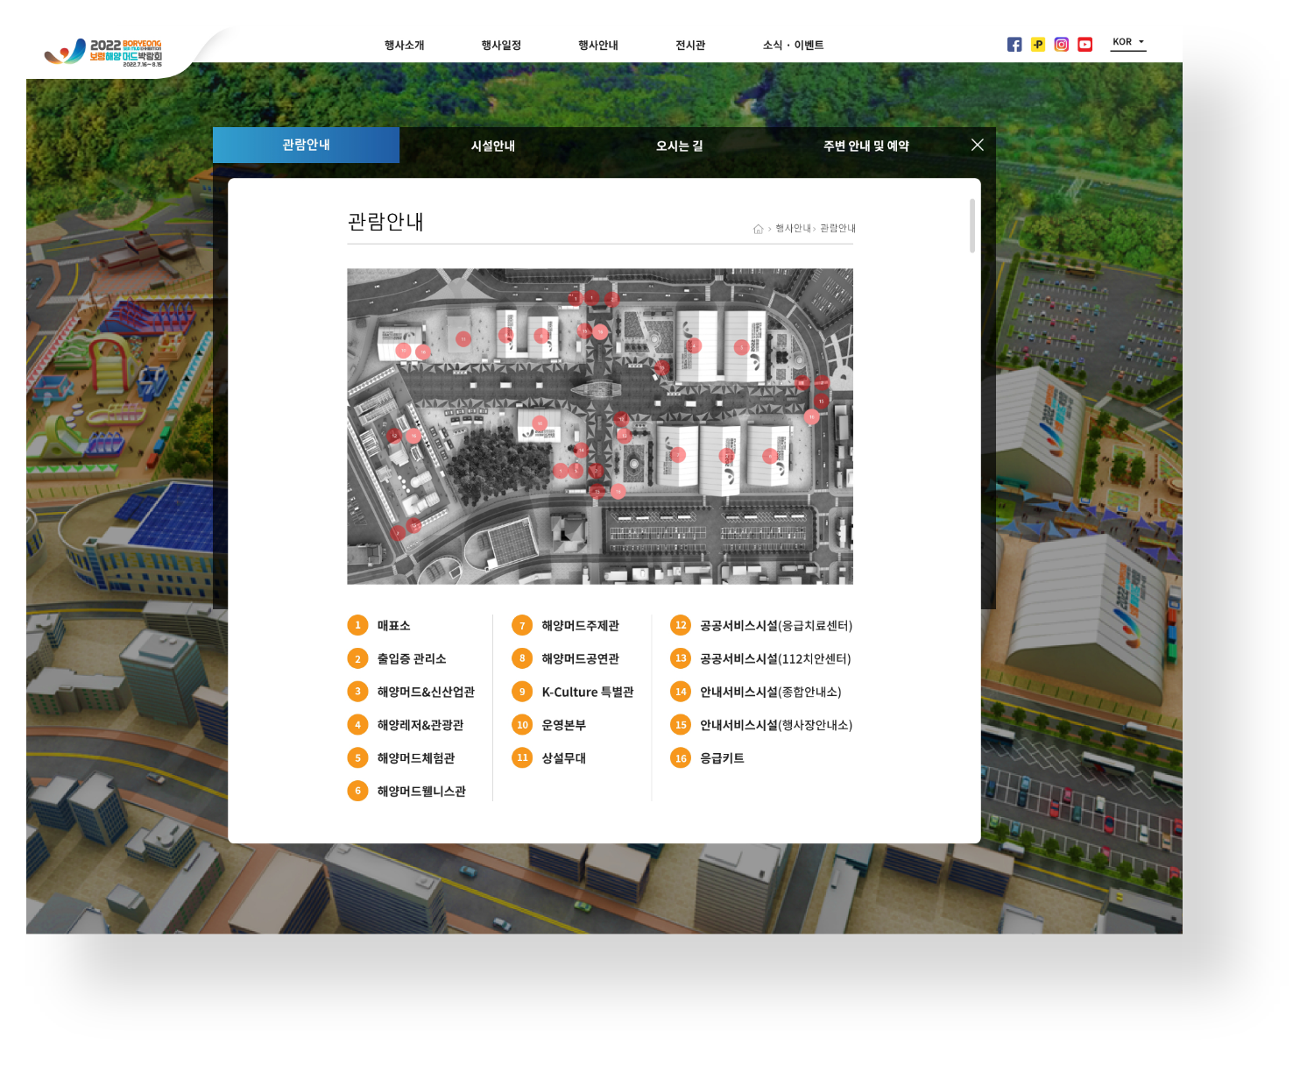Click number 15 badge for 행사장안내소

click(x=681, y=725)
